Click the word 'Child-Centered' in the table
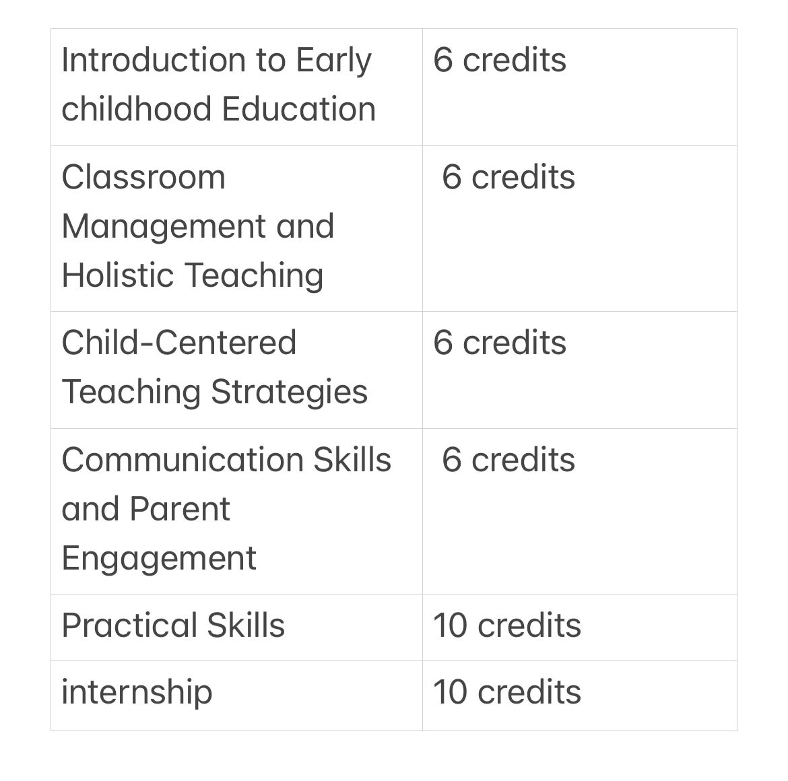This screenshot has width=788, height=781. point(179,343)
